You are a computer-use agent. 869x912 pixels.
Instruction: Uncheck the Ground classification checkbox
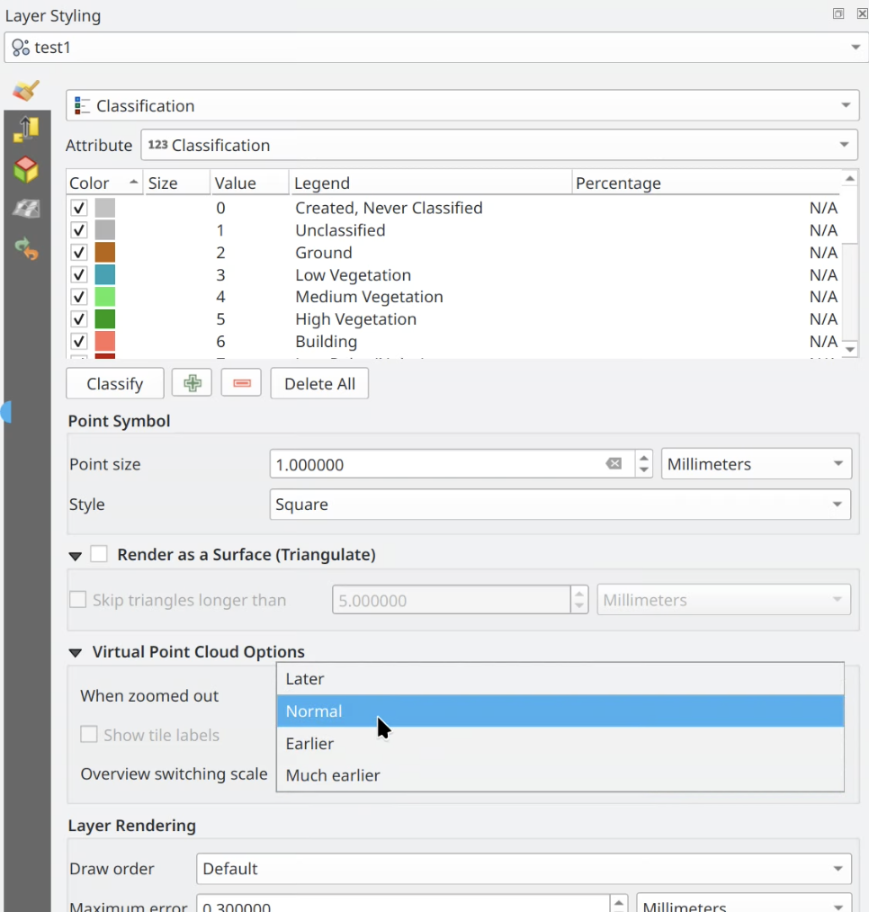coord(79,253)
